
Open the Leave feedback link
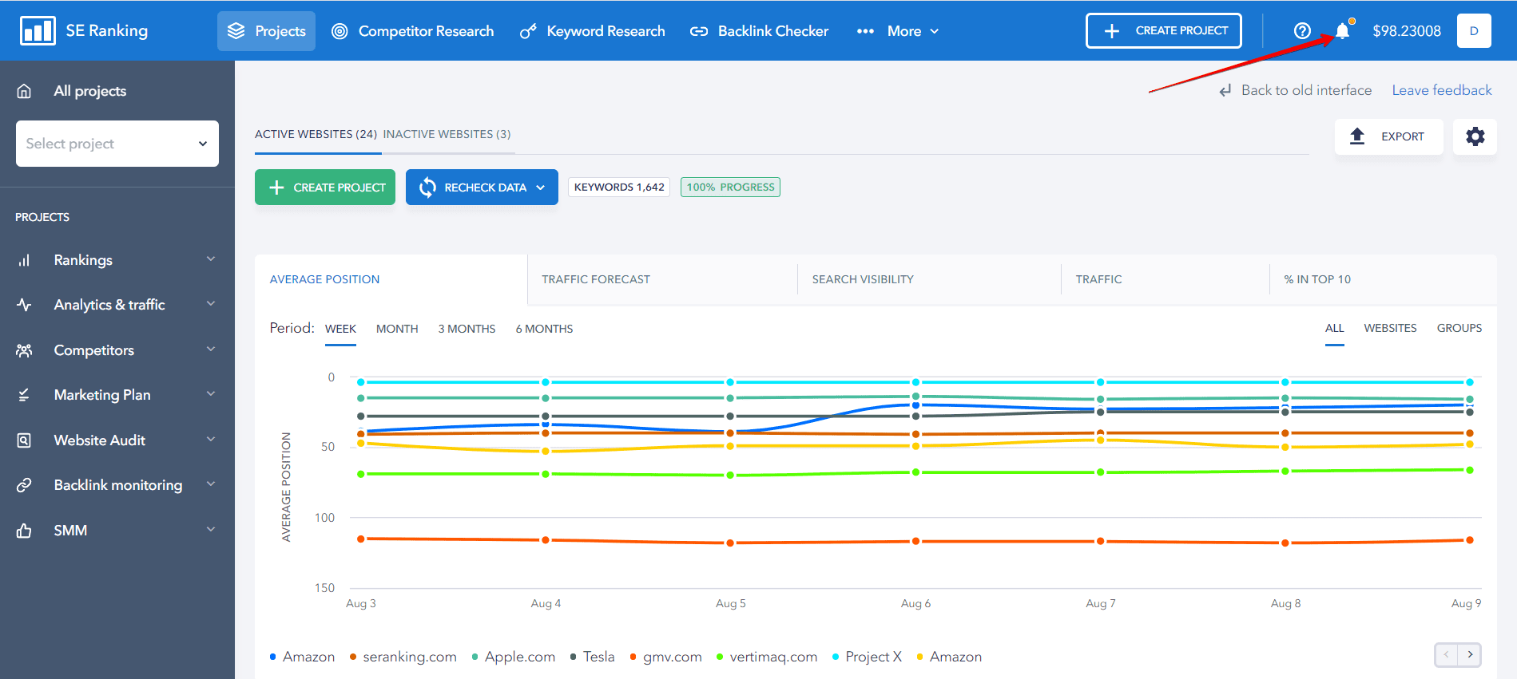click(x=1442, y=90)
